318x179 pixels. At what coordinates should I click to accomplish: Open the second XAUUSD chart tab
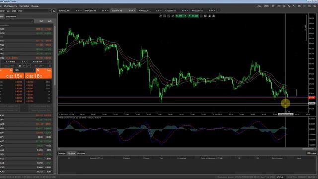pyautogui.click(x=197, y=11)
